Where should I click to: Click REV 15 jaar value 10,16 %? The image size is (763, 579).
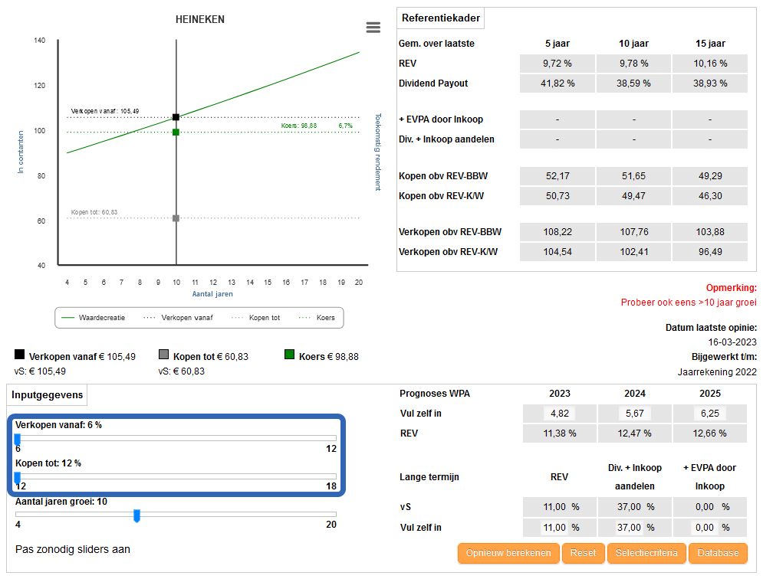point(710,64)
